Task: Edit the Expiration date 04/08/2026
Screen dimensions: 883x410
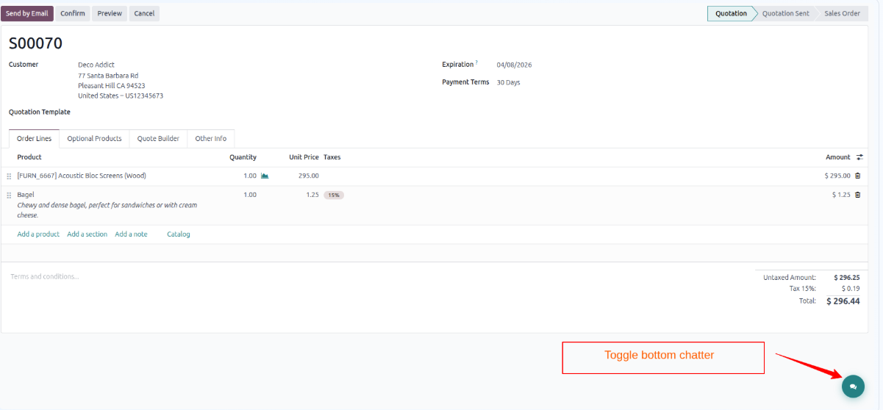Action: [x=514, y=65]
